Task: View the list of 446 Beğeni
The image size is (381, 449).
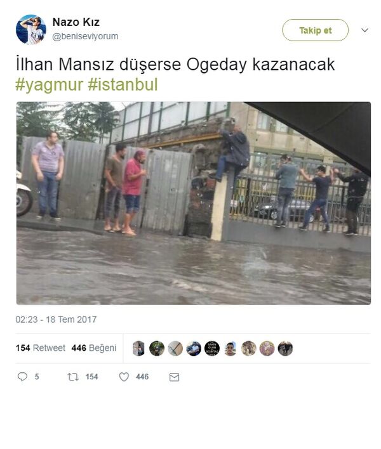Action: tap(94, 348)
